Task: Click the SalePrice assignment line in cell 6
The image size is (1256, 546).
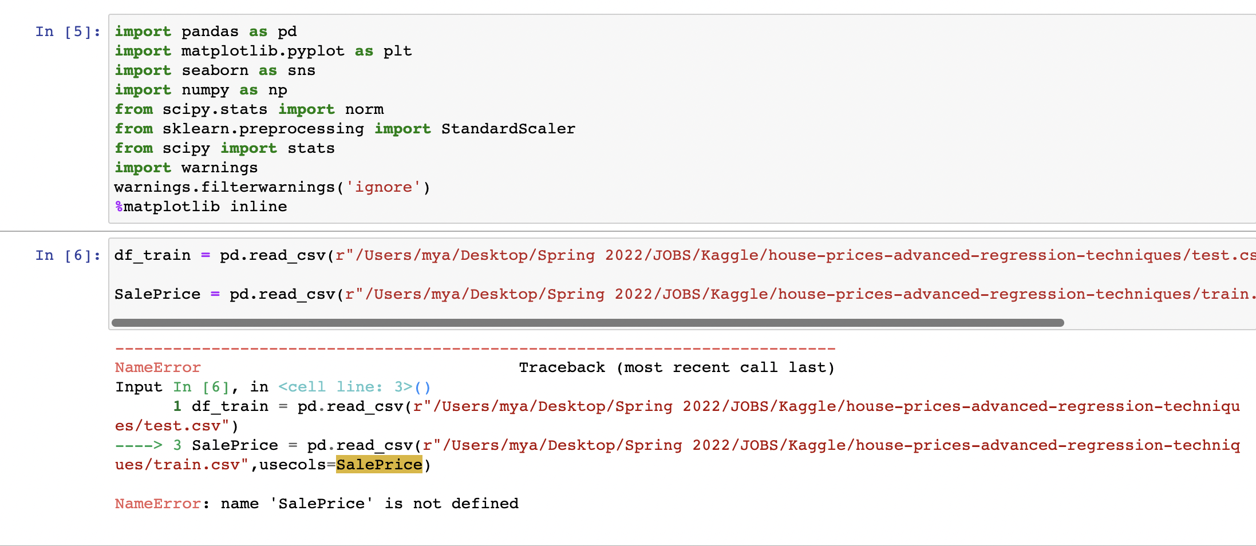Action: [401, 294]
